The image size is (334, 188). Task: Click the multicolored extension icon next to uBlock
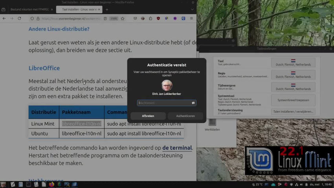click(x=166, y=18)
